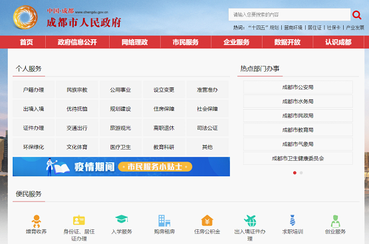This screenshot has height=244, width=369.
Task: Select 社会保障 service category
Action: coord(207,109)
